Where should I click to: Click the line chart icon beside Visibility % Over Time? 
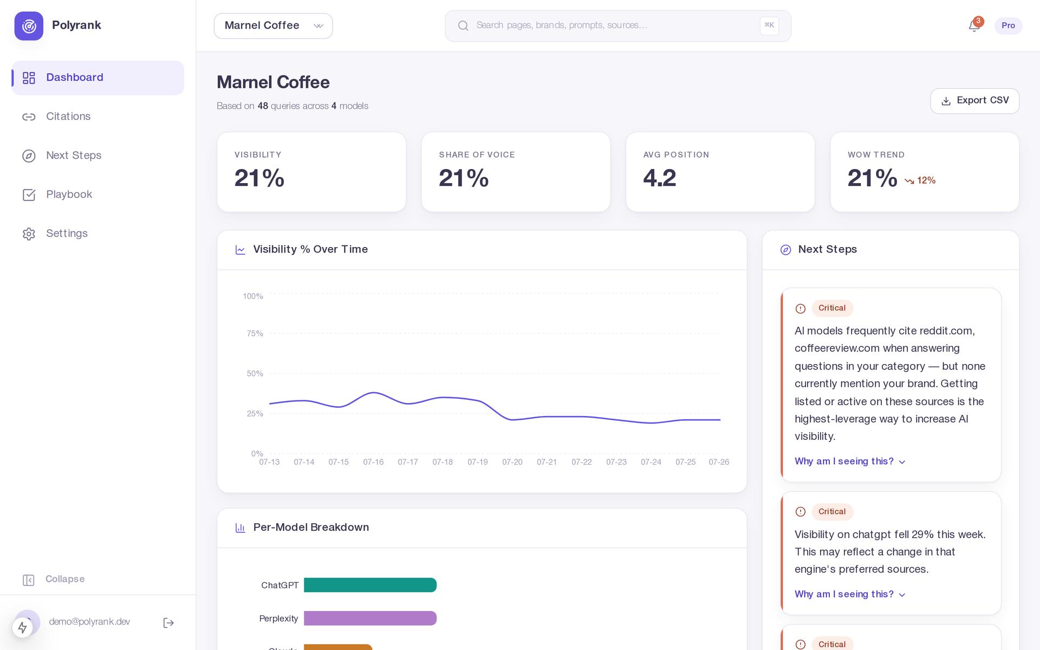240,250
